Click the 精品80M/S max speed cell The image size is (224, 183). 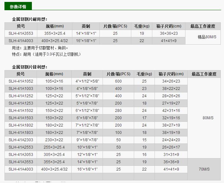(207, 37)
